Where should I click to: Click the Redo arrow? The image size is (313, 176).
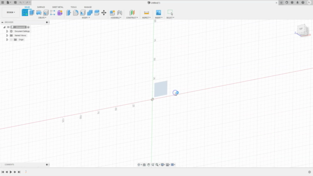point(27,2)
